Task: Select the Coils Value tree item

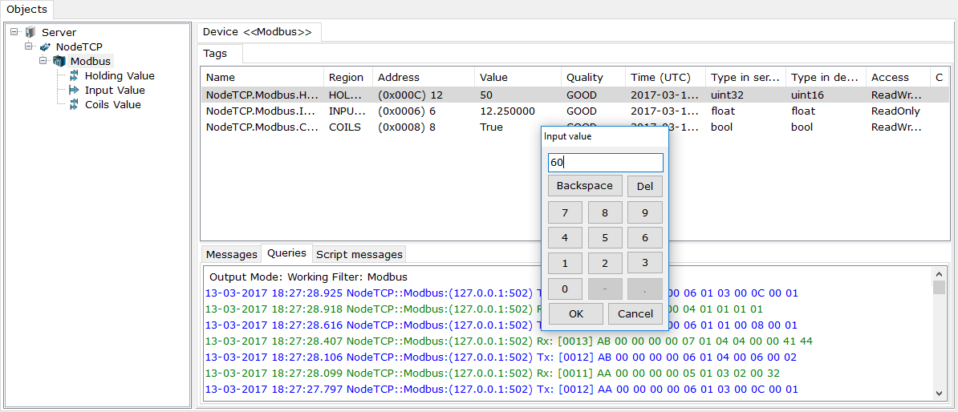Action: (113, 104)
